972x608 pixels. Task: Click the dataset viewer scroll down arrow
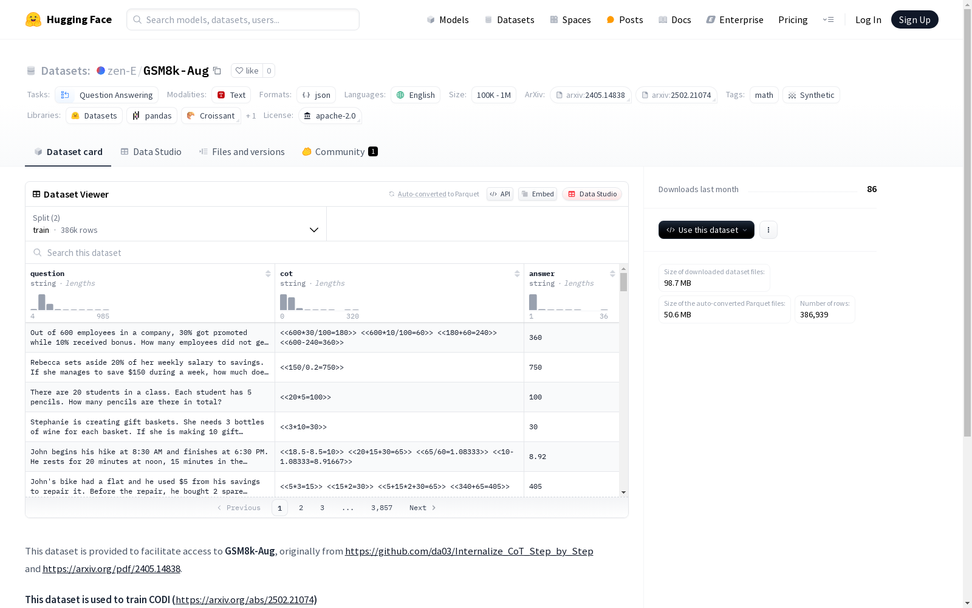(623, 492)
